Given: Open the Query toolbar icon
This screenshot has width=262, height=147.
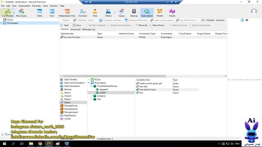Looking at the screenshot, I should click(x=122, y=13).
